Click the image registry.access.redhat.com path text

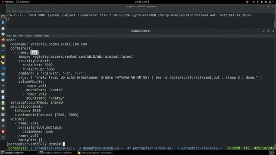[x=83, y=56]
